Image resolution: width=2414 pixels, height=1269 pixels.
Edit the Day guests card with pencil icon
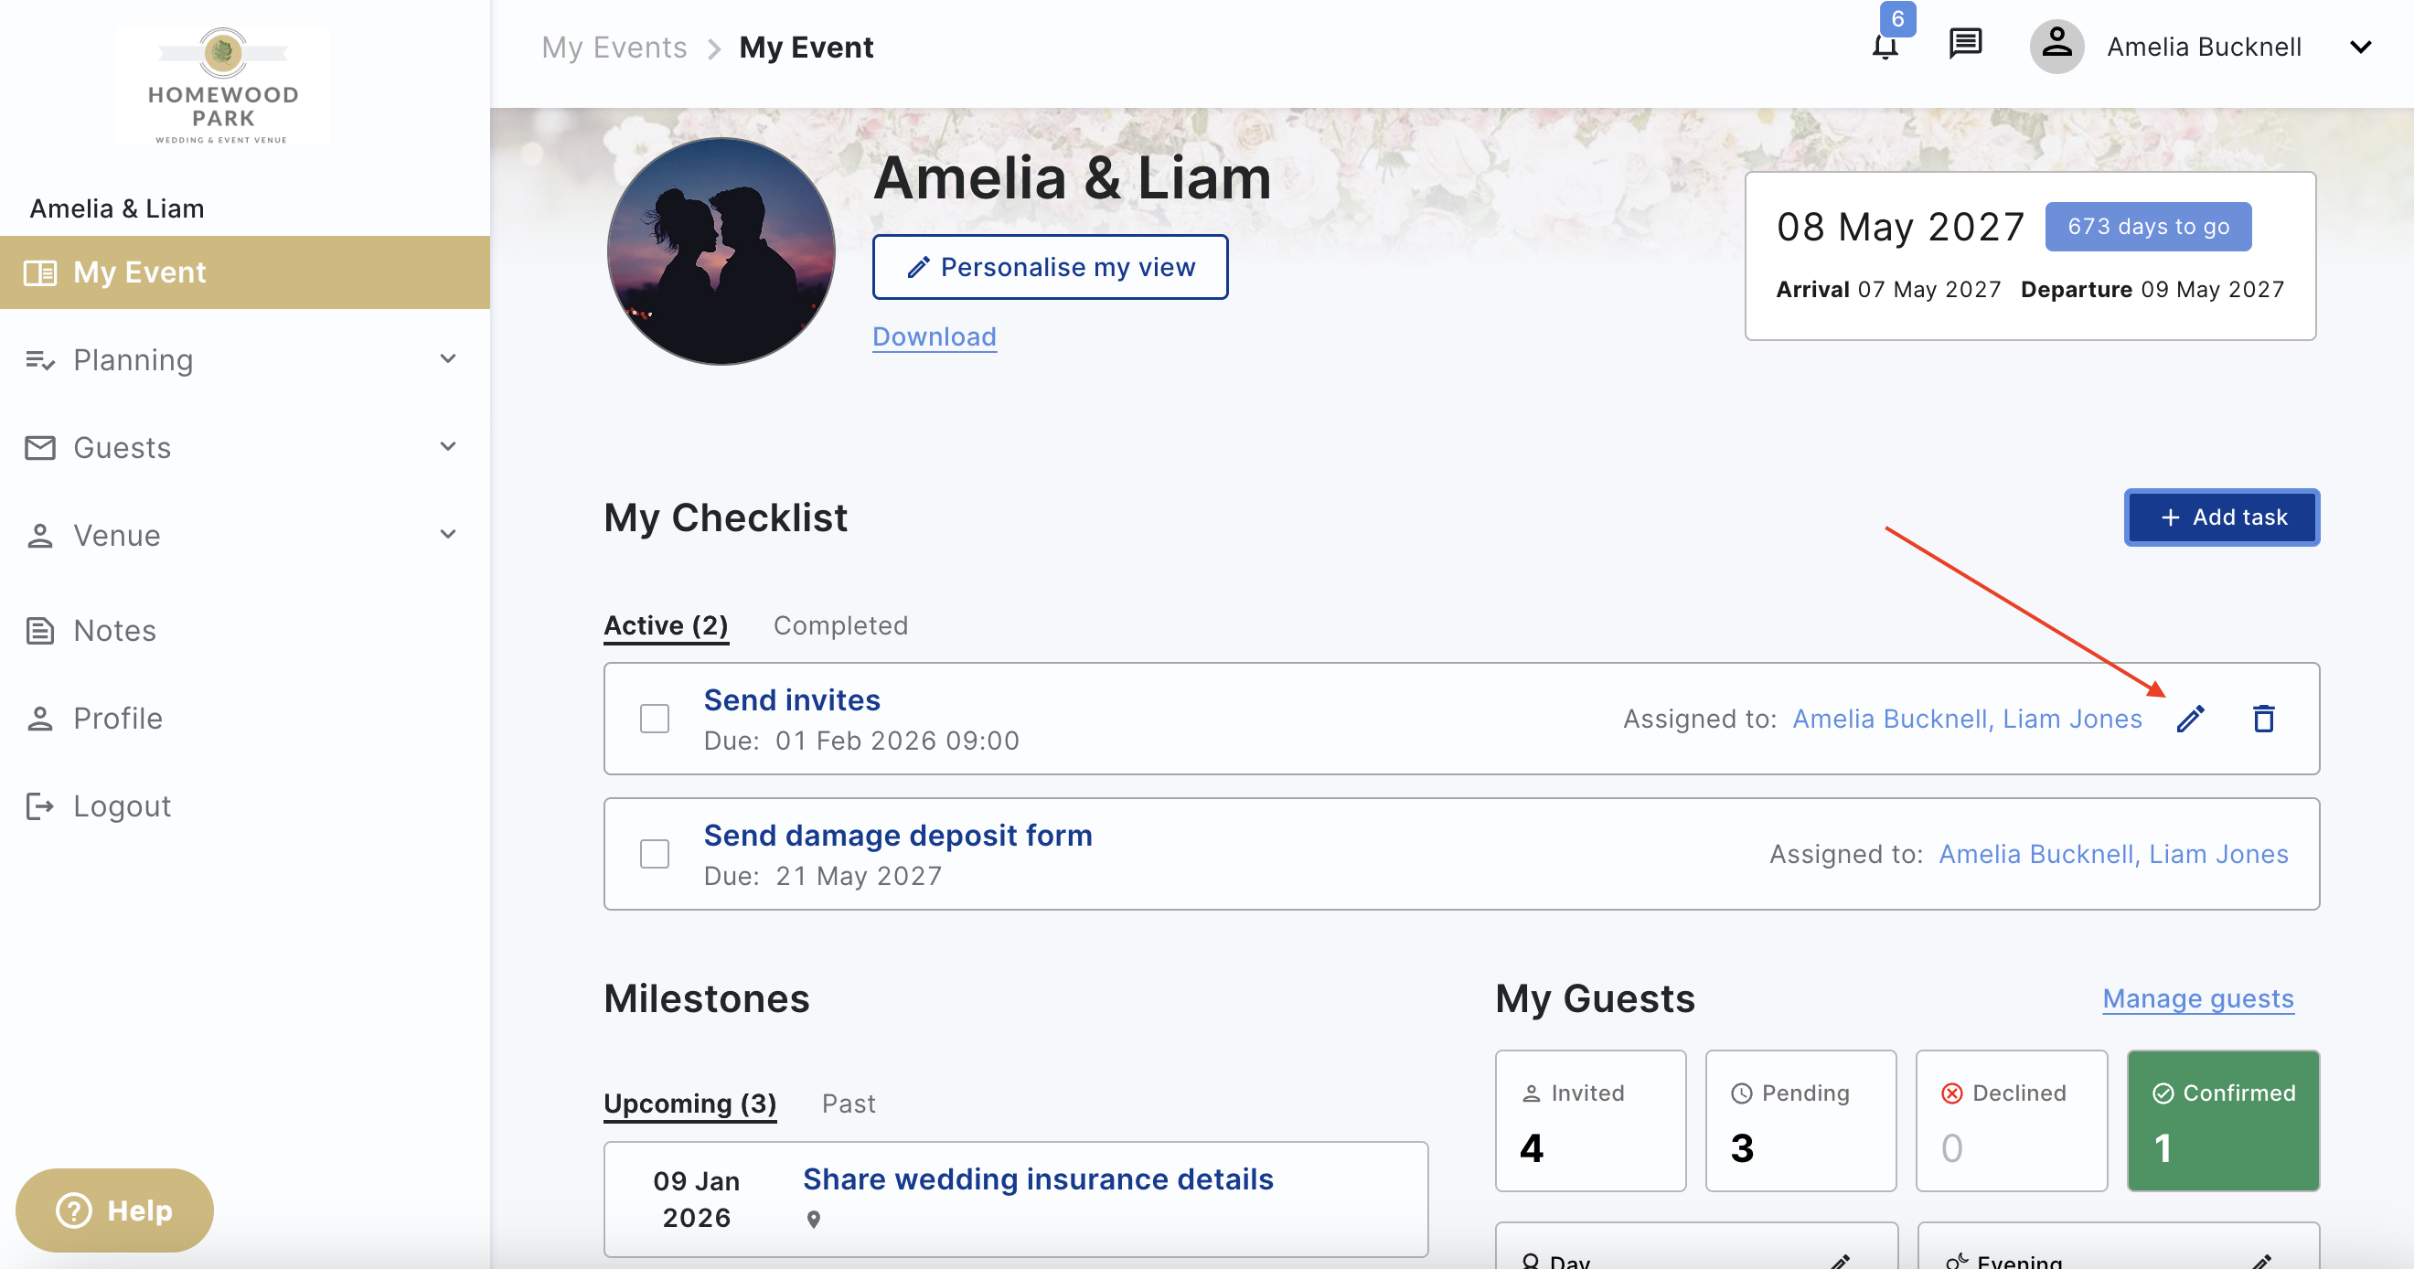click(1840, 1261)
